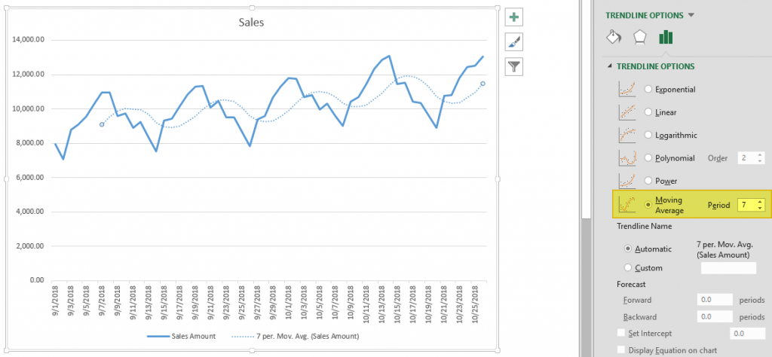Click the Custom trendline name text box
The height and width of the screenshot is (357, 772).
click(x=728, y=268)
